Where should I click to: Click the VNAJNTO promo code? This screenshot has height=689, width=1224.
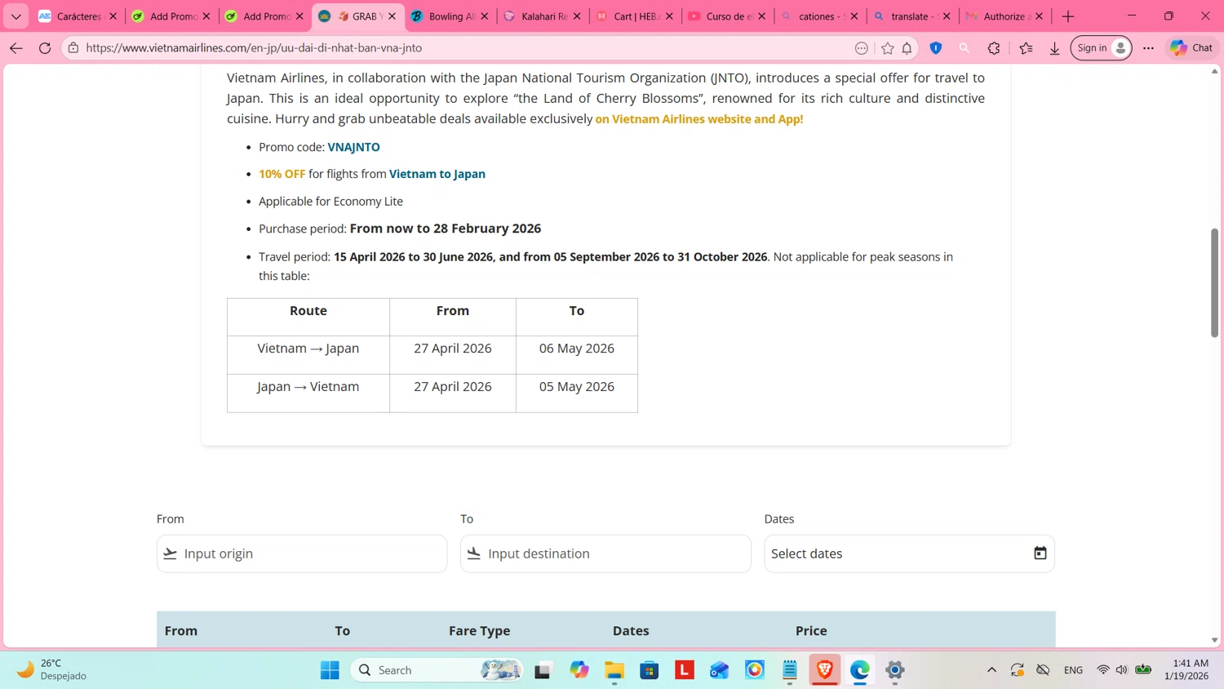tap(353, 147)
